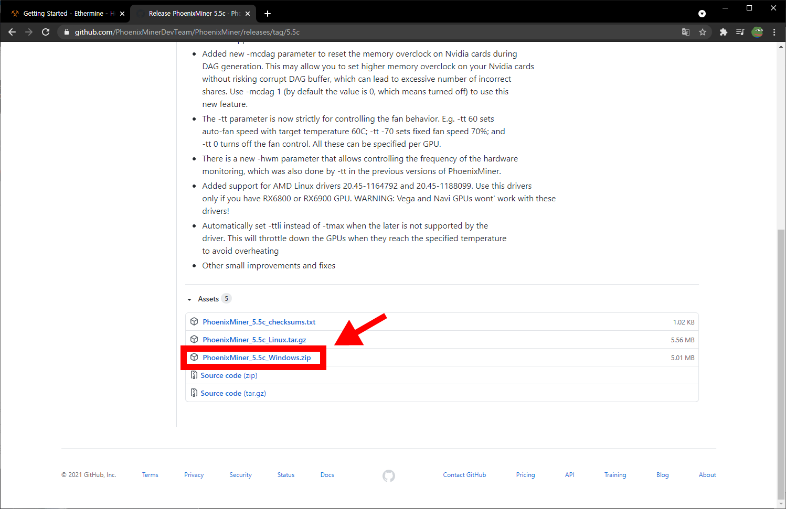Click package icon beside Windows.zip
The height and width of the screenshot is (509, 786).
click(194, 358)
